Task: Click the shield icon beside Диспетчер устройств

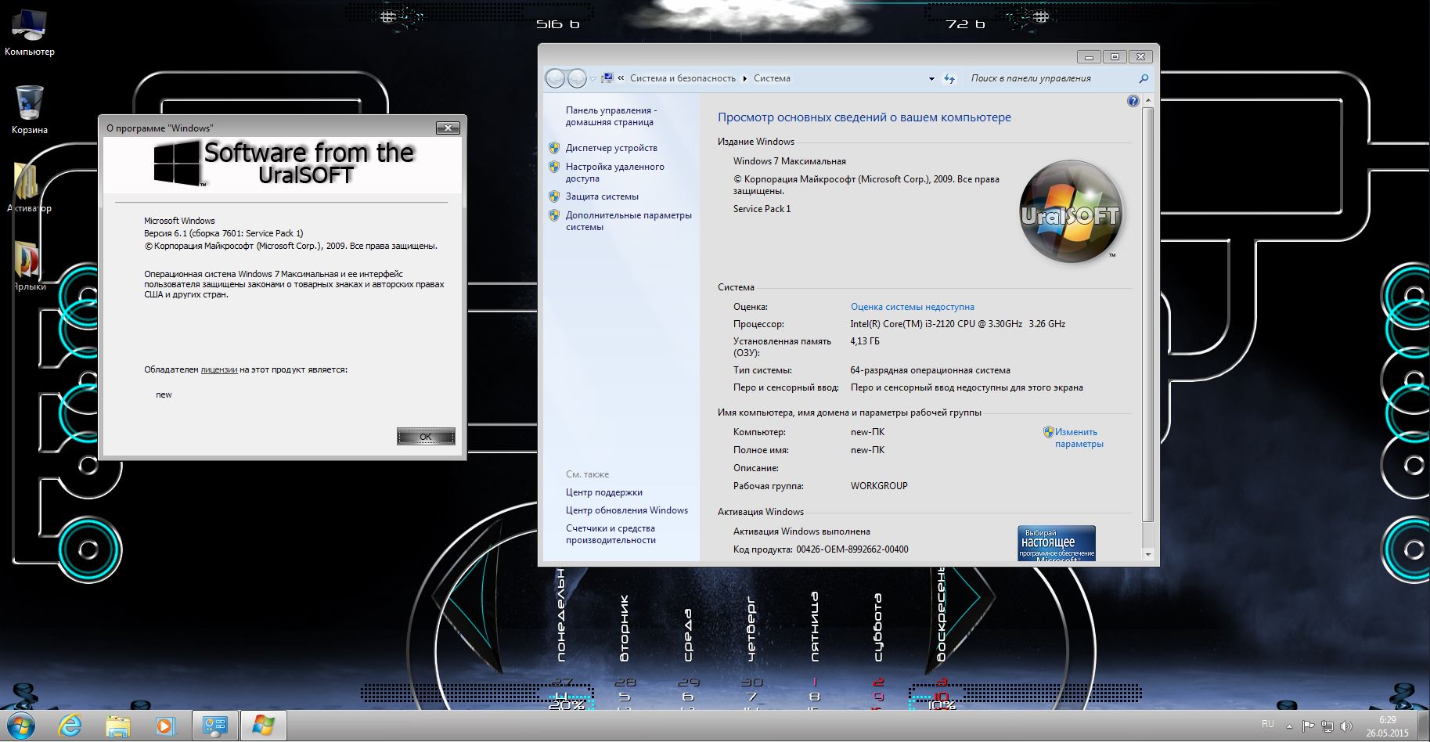Action: coord(554,148)
